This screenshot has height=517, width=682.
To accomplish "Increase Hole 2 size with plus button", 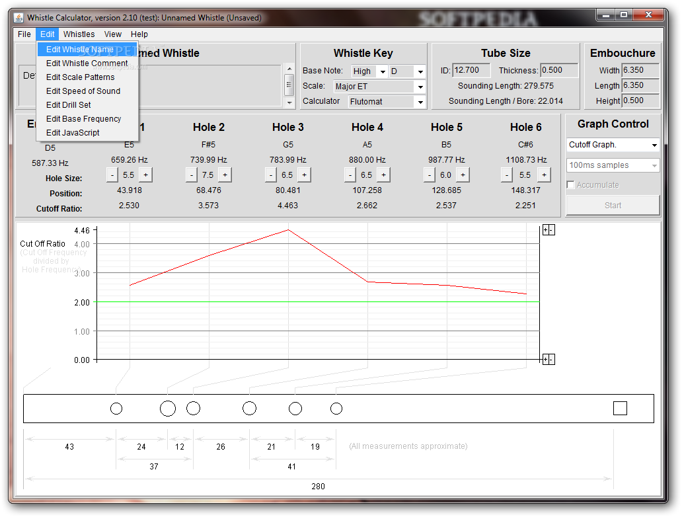I will tap(225, 175).
